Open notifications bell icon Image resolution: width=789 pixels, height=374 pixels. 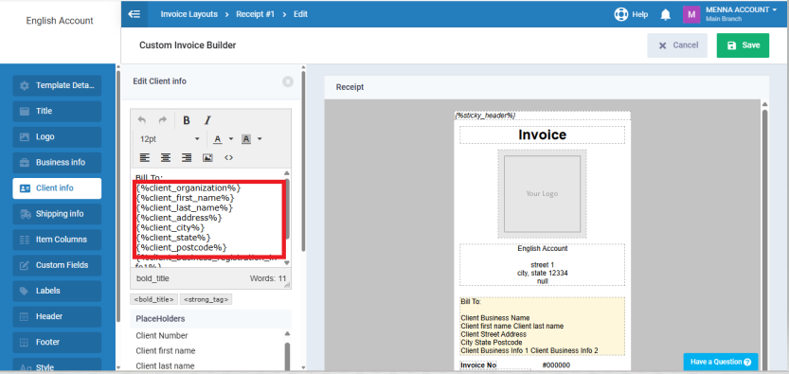pyautogui.click(x=666, y=14)
